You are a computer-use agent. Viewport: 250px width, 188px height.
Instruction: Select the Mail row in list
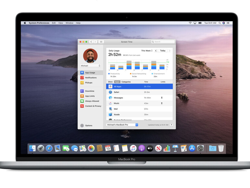coord(139,109)
